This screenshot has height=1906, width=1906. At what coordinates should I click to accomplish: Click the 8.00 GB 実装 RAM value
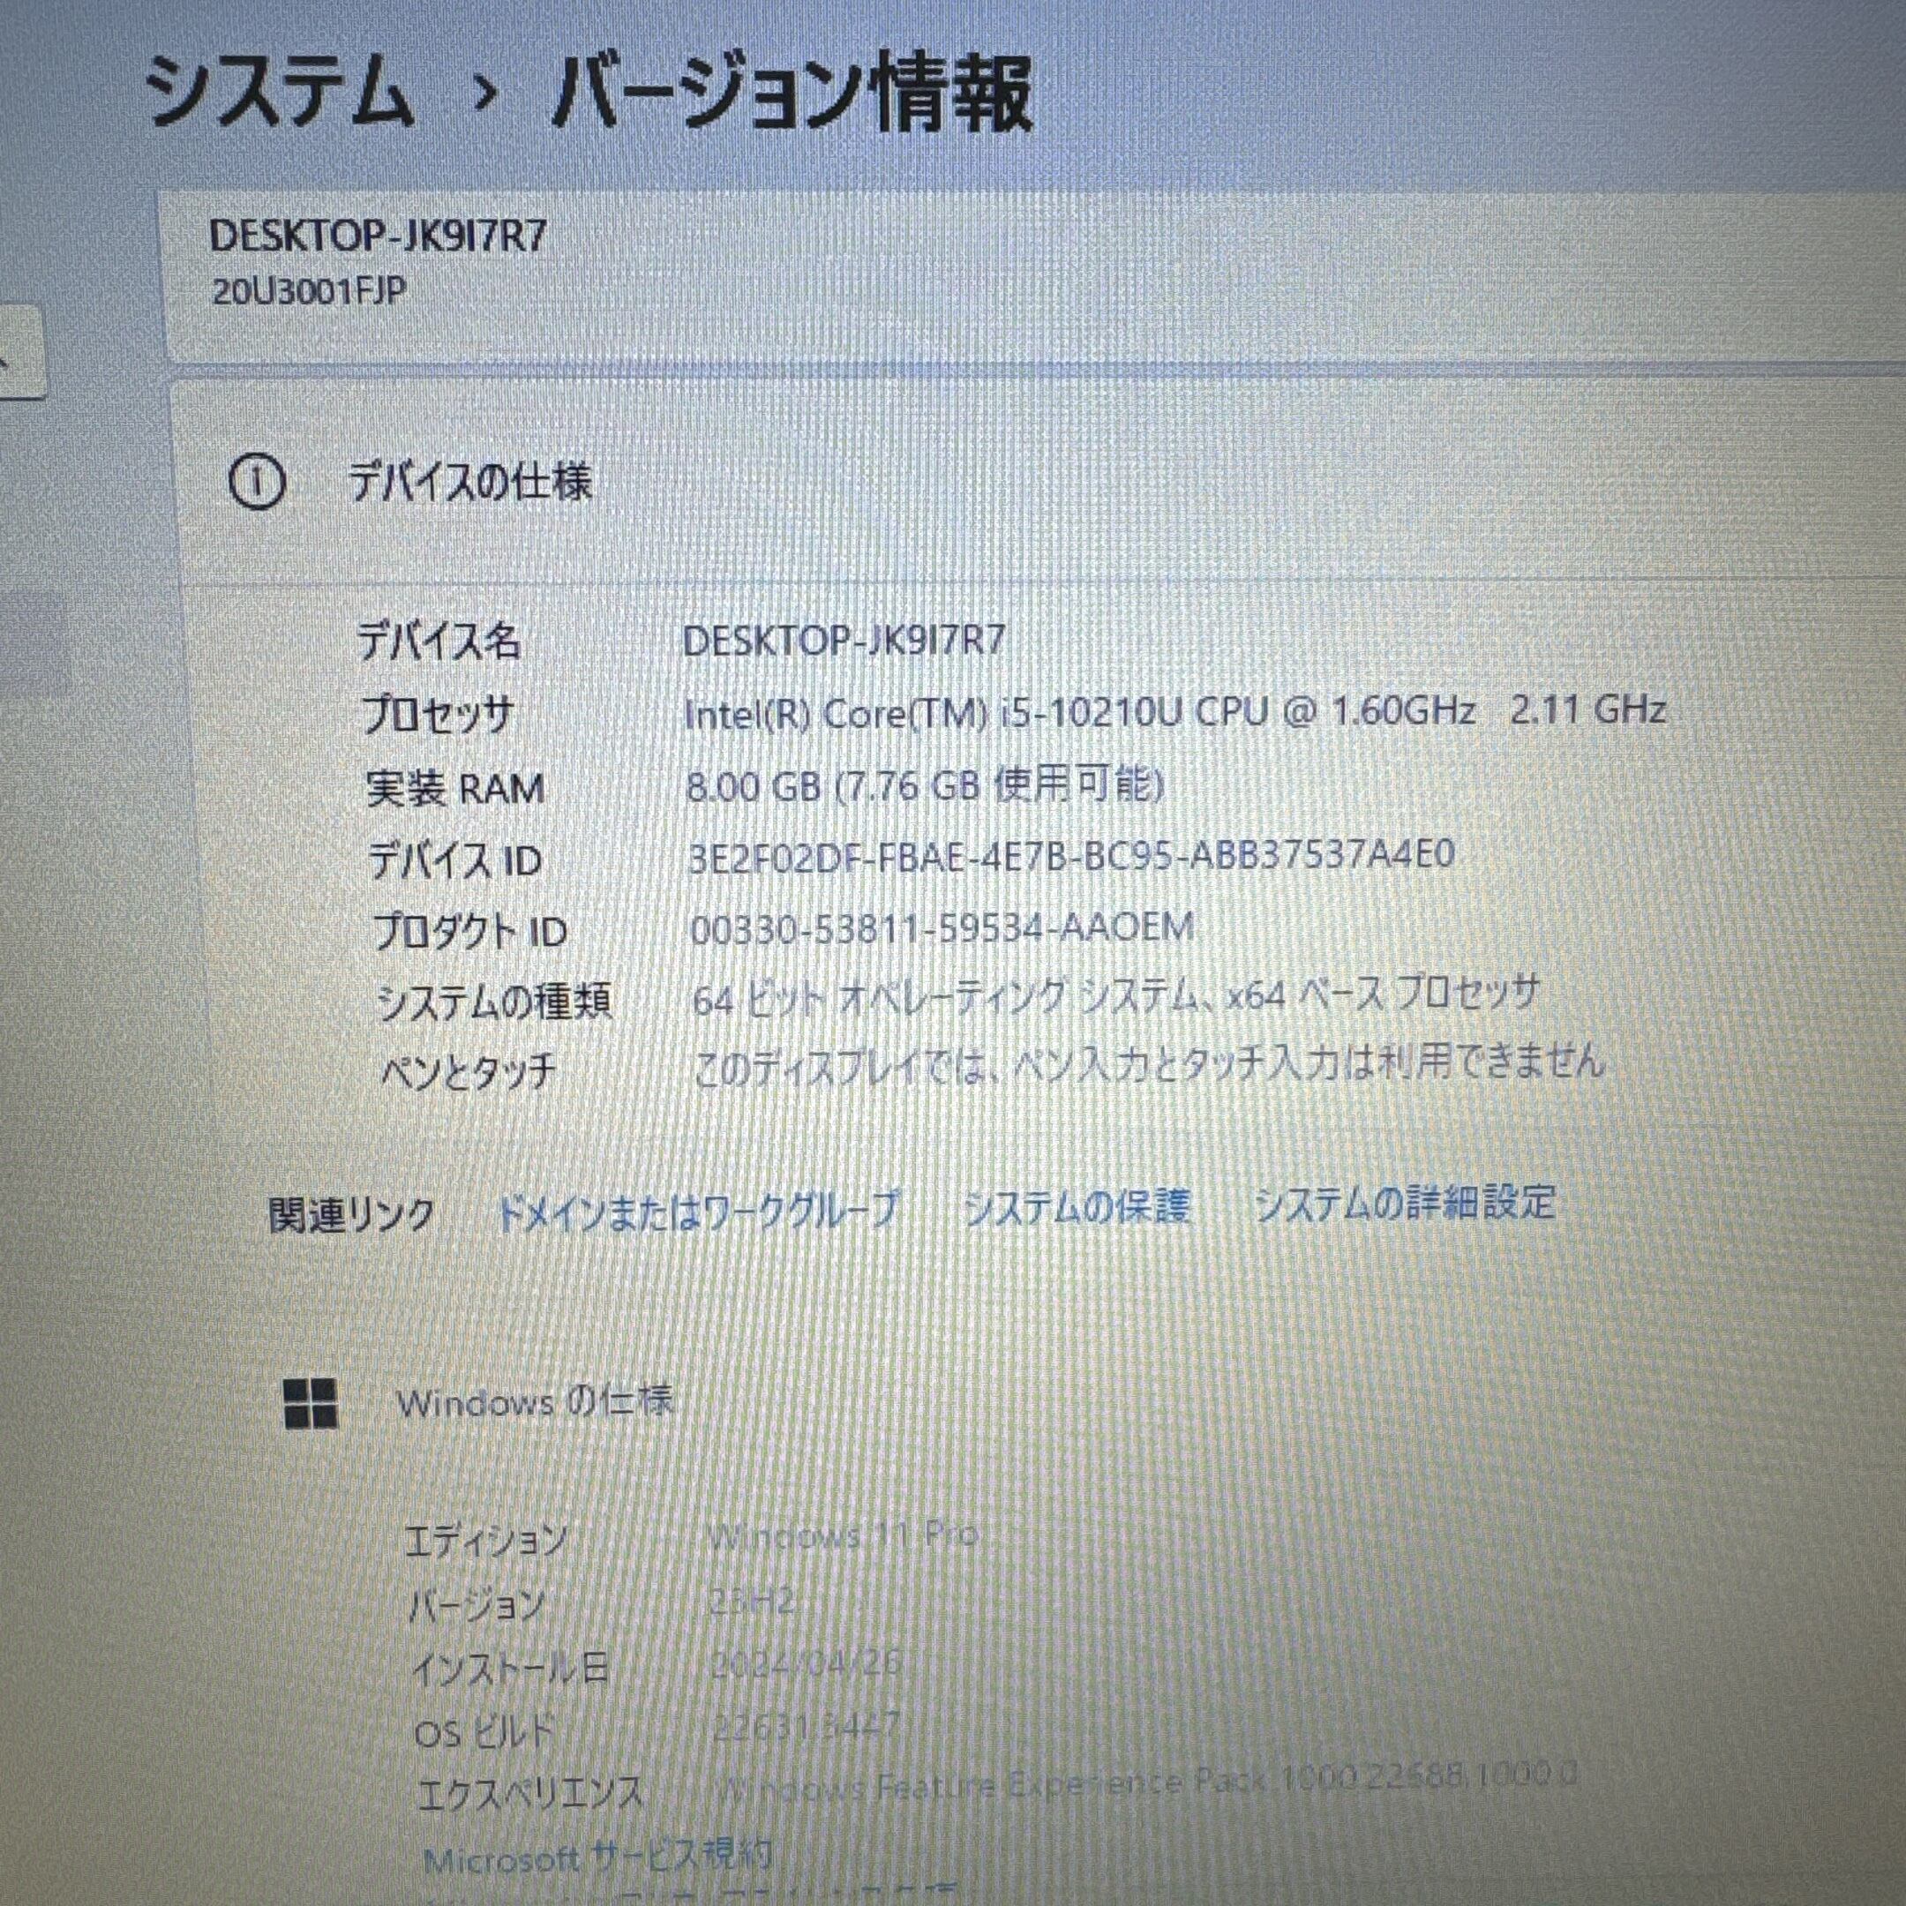click(925, 785)
